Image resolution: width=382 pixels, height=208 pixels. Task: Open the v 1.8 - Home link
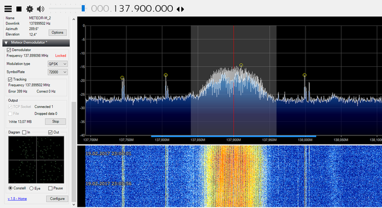tap(17, 199)
